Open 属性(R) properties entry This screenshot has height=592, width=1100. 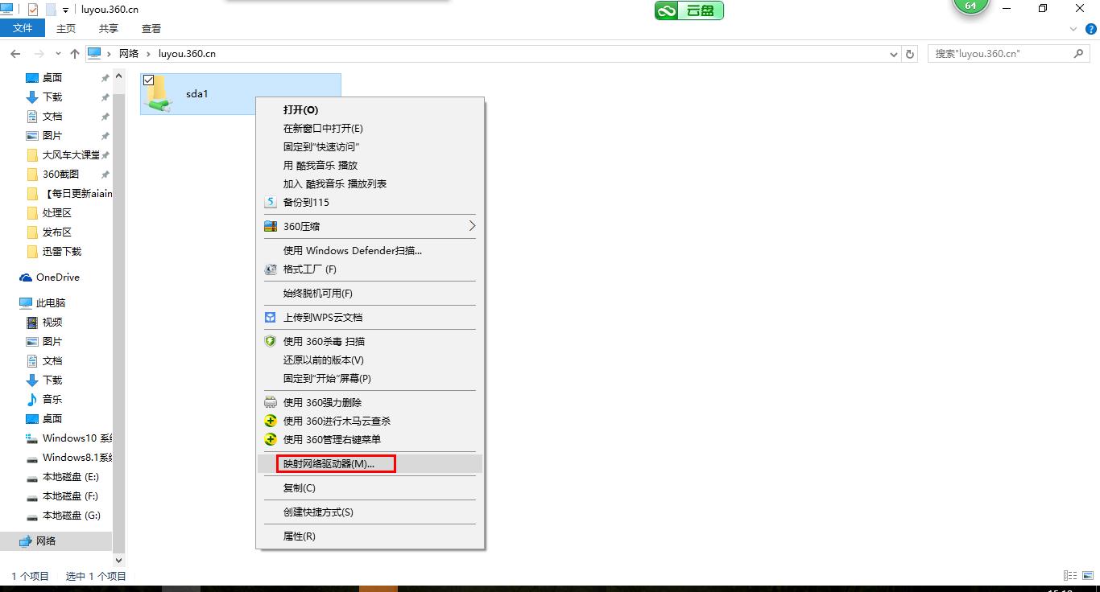point(370,536)
